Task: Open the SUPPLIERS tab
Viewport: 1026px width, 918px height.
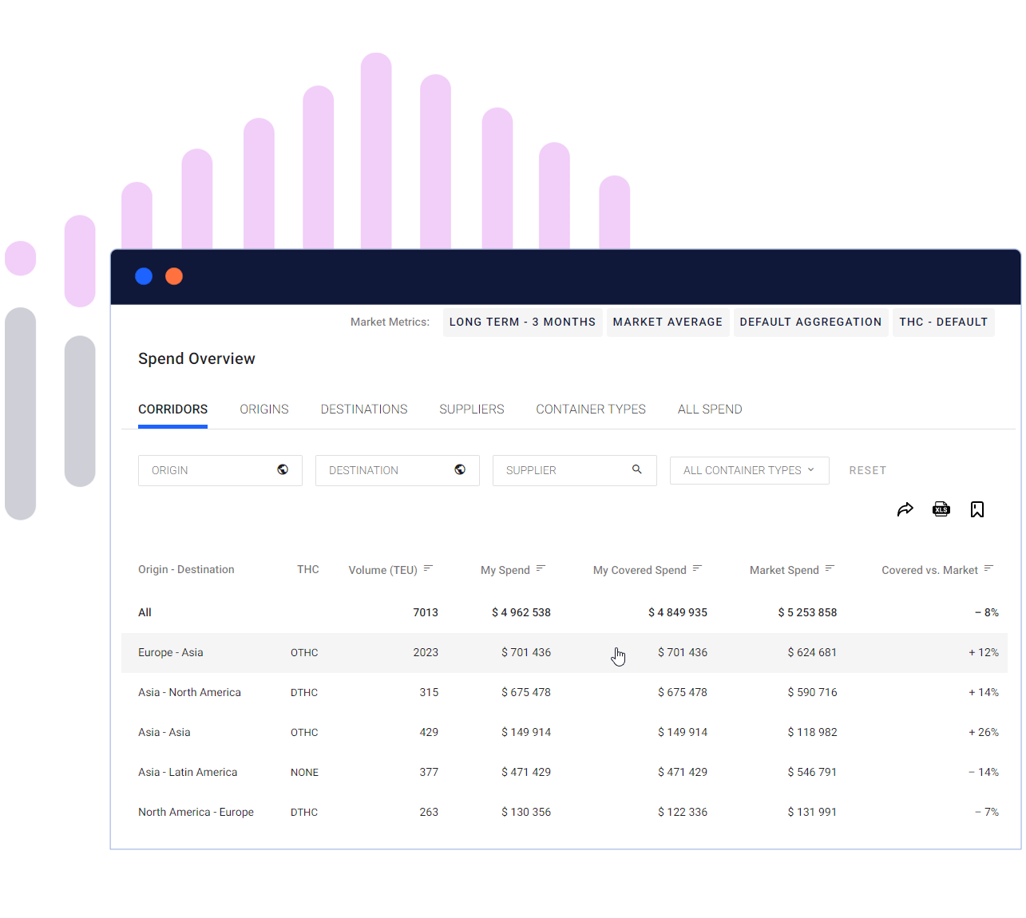Action: pyautogui.click(x=471, y=409)
